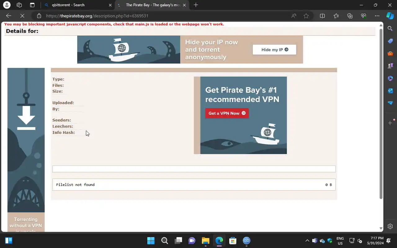Open Collections panel

[x=350, y=16]
